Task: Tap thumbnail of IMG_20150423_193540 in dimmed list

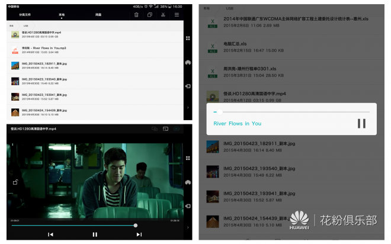Action: 213,172
